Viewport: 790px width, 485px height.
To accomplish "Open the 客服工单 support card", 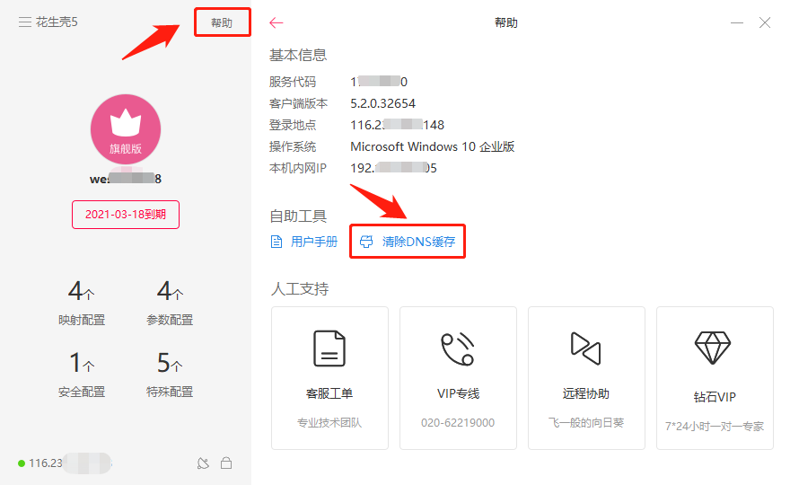I will coord(329,377).
